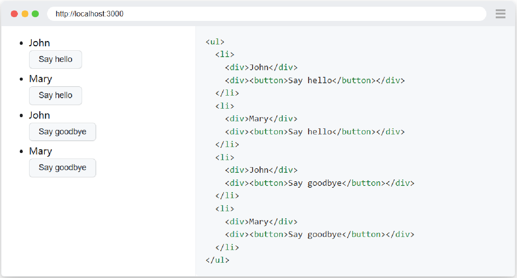
Task: Click the second <div>Mary</div> code line
Action: click(x=261, y=222)
